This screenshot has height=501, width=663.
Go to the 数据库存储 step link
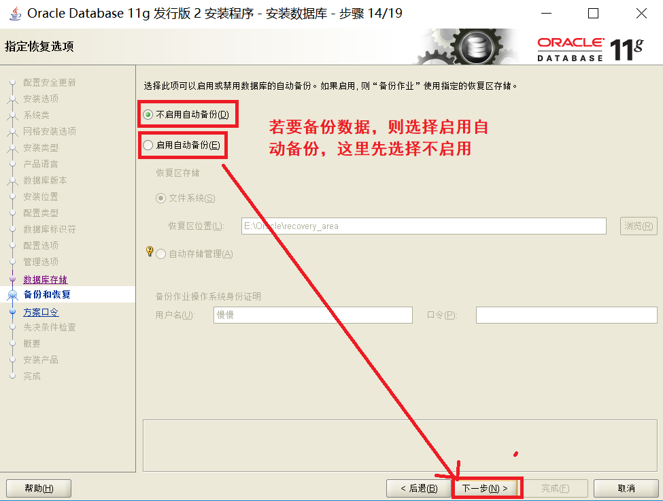tap(46, 279)
